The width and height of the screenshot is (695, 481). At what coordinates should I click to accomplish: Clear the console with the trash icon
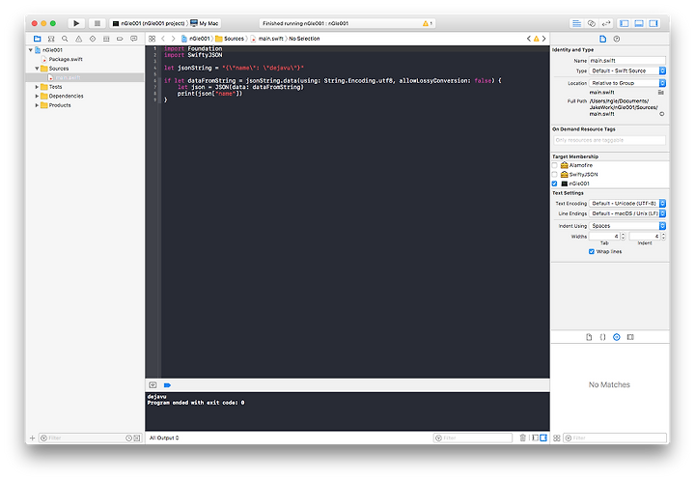(x=522, y=438)
